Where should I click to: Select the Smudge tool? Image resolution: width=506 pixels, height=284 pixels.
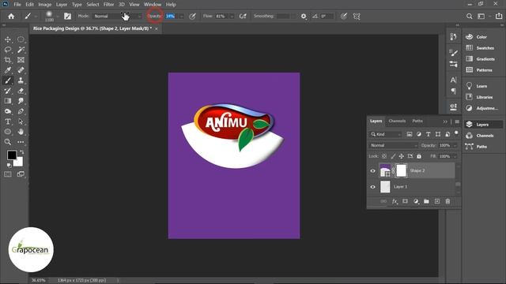(21, 101)
